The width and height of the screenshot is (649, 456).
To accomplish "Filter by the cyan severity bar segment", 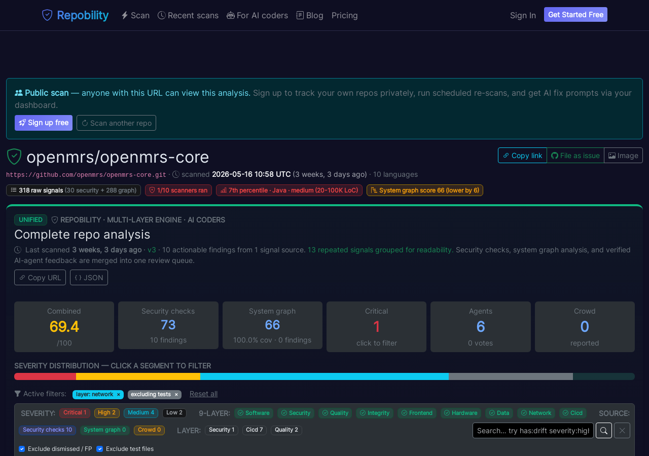I will pos(324,376).
